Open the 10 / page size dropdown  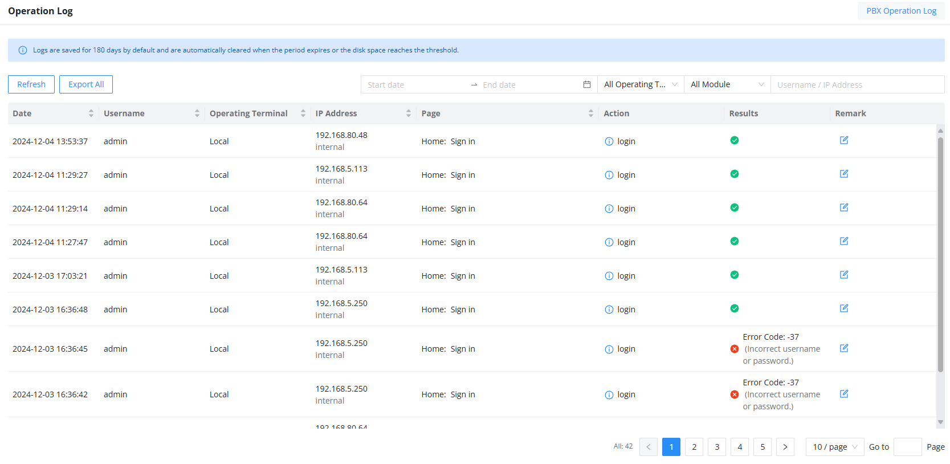pyautogui.click(x=835, y=447)
